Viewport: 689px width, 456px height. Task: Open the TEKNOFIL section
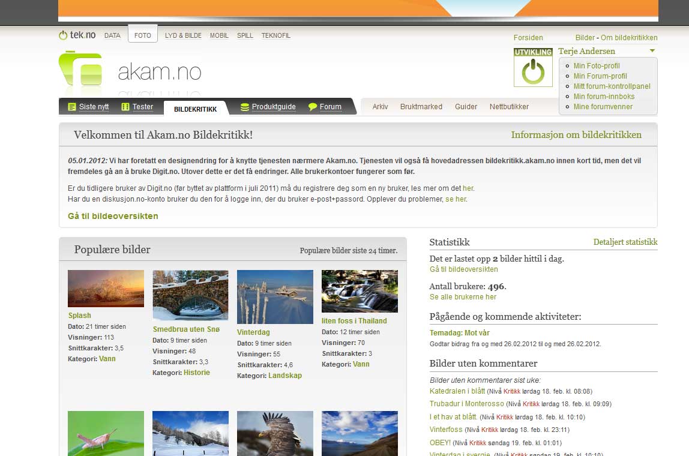[x=275, y=35]
